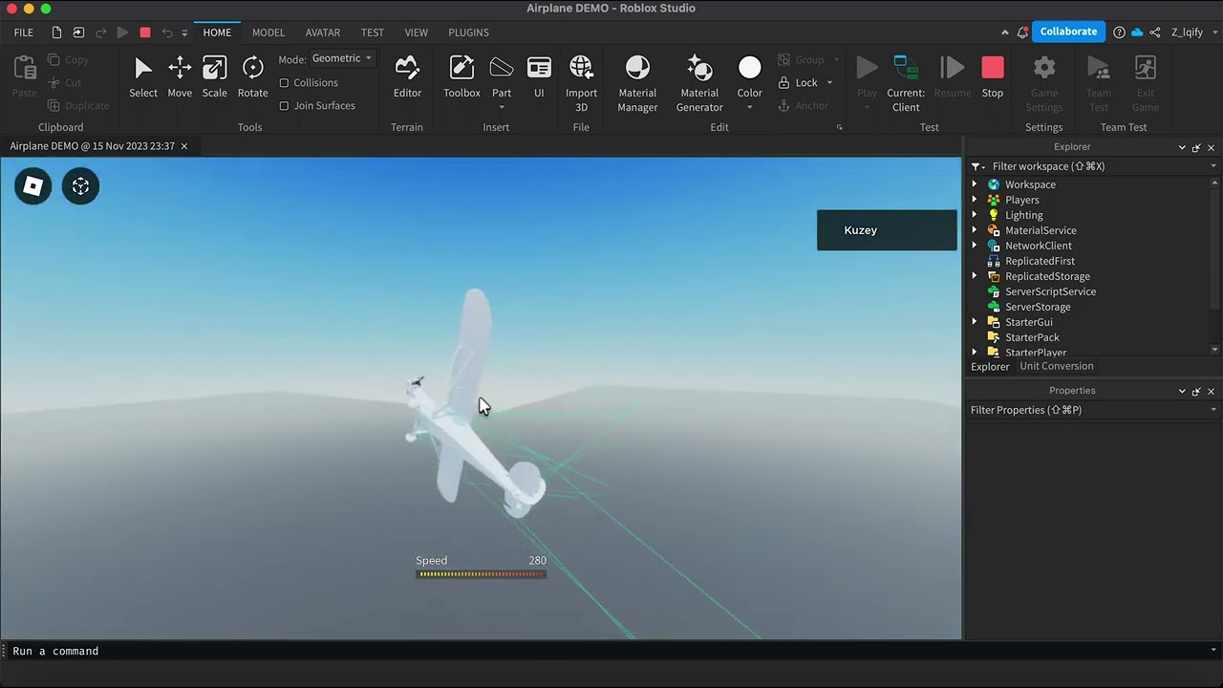The height and width of the screenshot is (688, 1223).
Task: Open the Geometric mode dropdown
Action: point(342,58)
